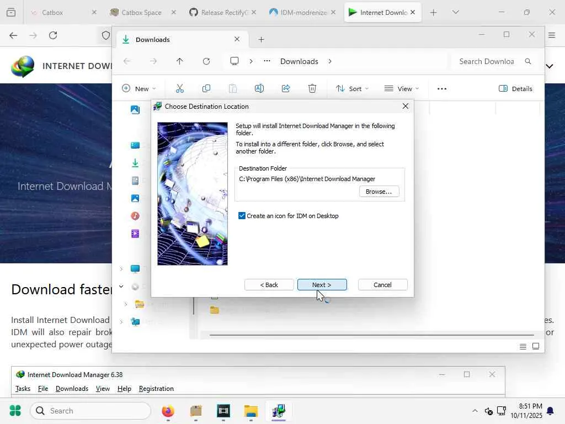
Task: Go up one folder level in Explorer
Action: click(x=179, y=61)
